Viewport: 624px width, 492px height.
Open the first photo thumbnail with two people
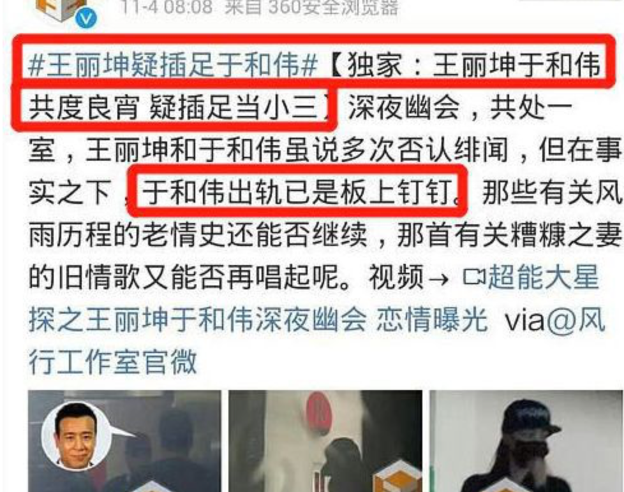(x=124, y=441)
